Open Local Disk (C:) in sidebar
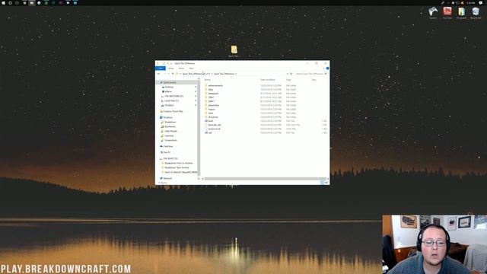The image size is (487, 274). point(171,100)
